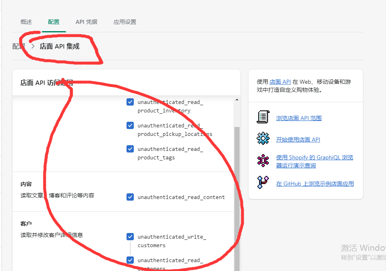Click the 客户 section title
386x271 pixels.
26,224
